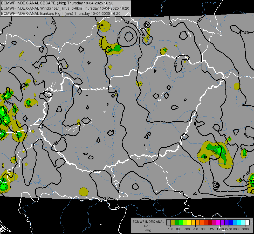Click the 1250 legend value
Image resolution: width=254 pixels, height=234 pixels.
(212, 229)
